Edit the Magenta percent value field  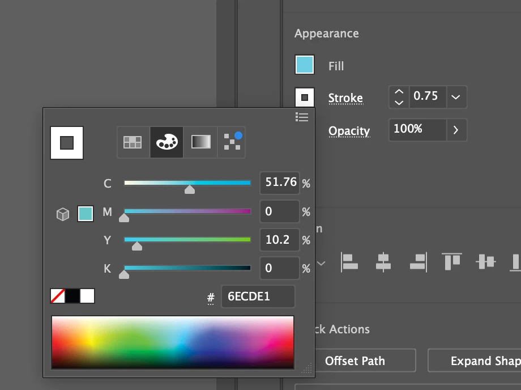[x=280, y=211]
